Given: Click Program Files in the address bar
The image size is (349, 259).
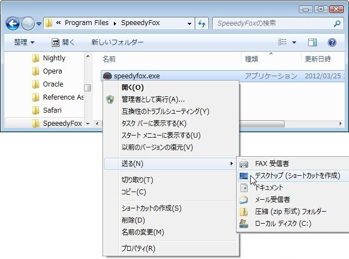Looking at the screenshot, I should click(x=87, y=23).
